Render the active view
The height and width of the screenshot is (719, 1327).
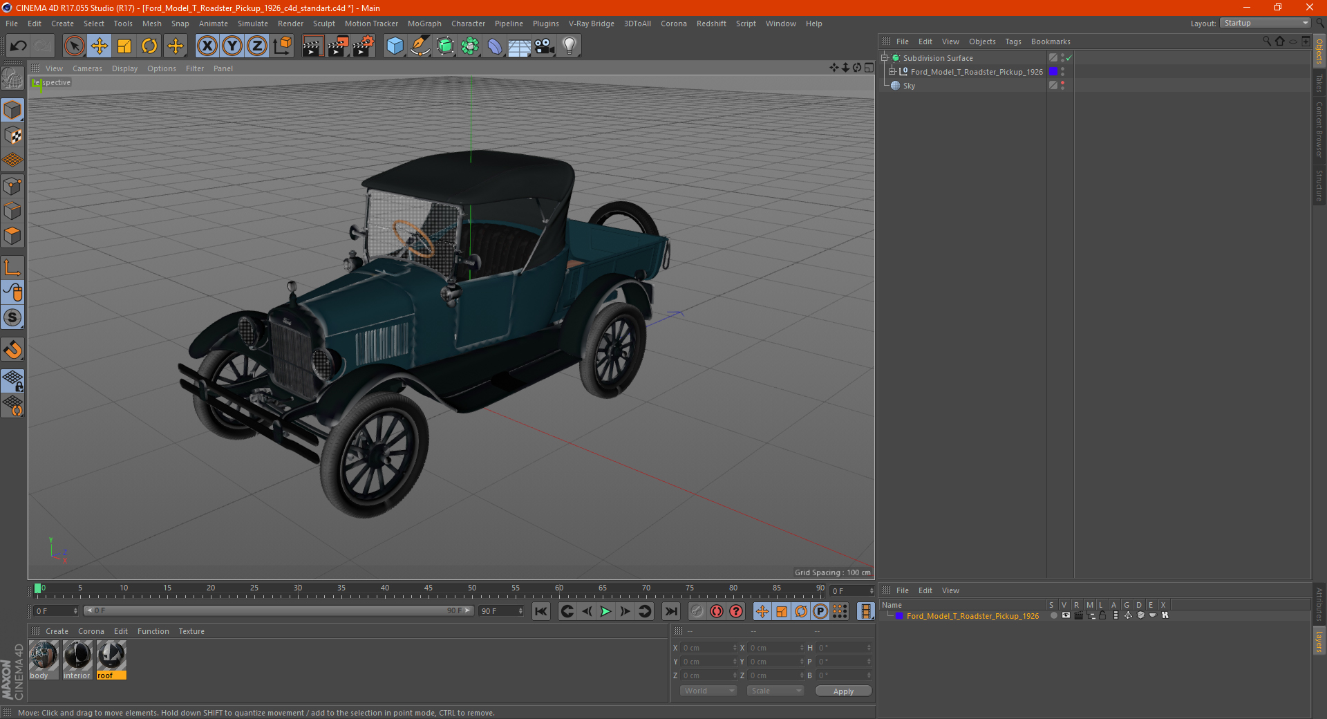pyautogui.click(x=312, y=46)
